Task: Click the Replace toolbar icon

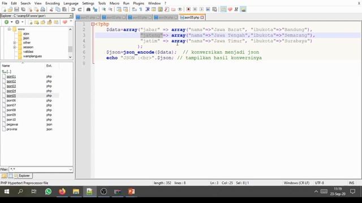Action: pos(95,10)
